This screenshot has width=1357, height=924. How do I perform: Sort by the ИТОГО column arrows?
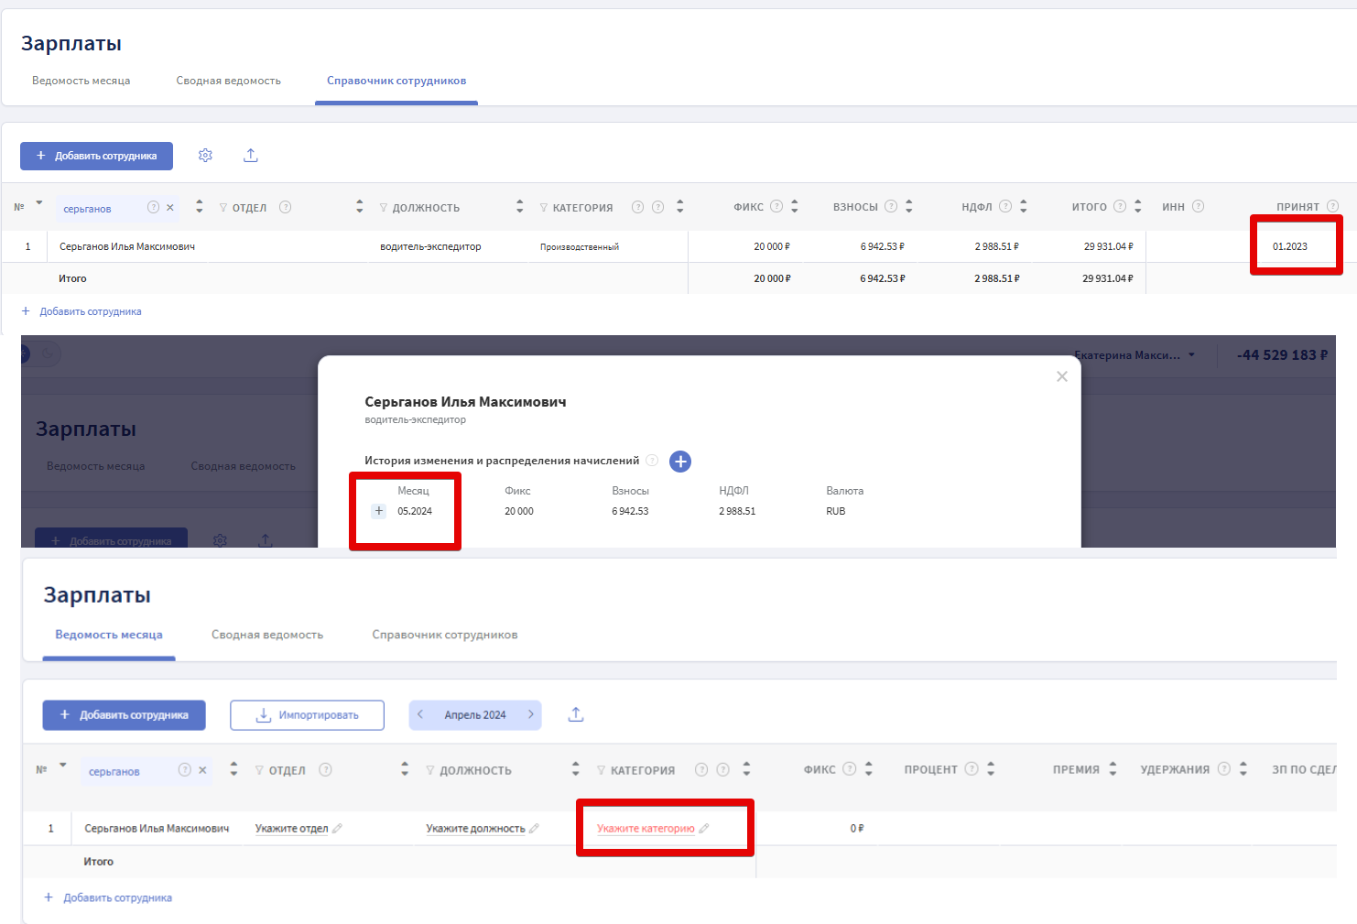coord(1137,206)
